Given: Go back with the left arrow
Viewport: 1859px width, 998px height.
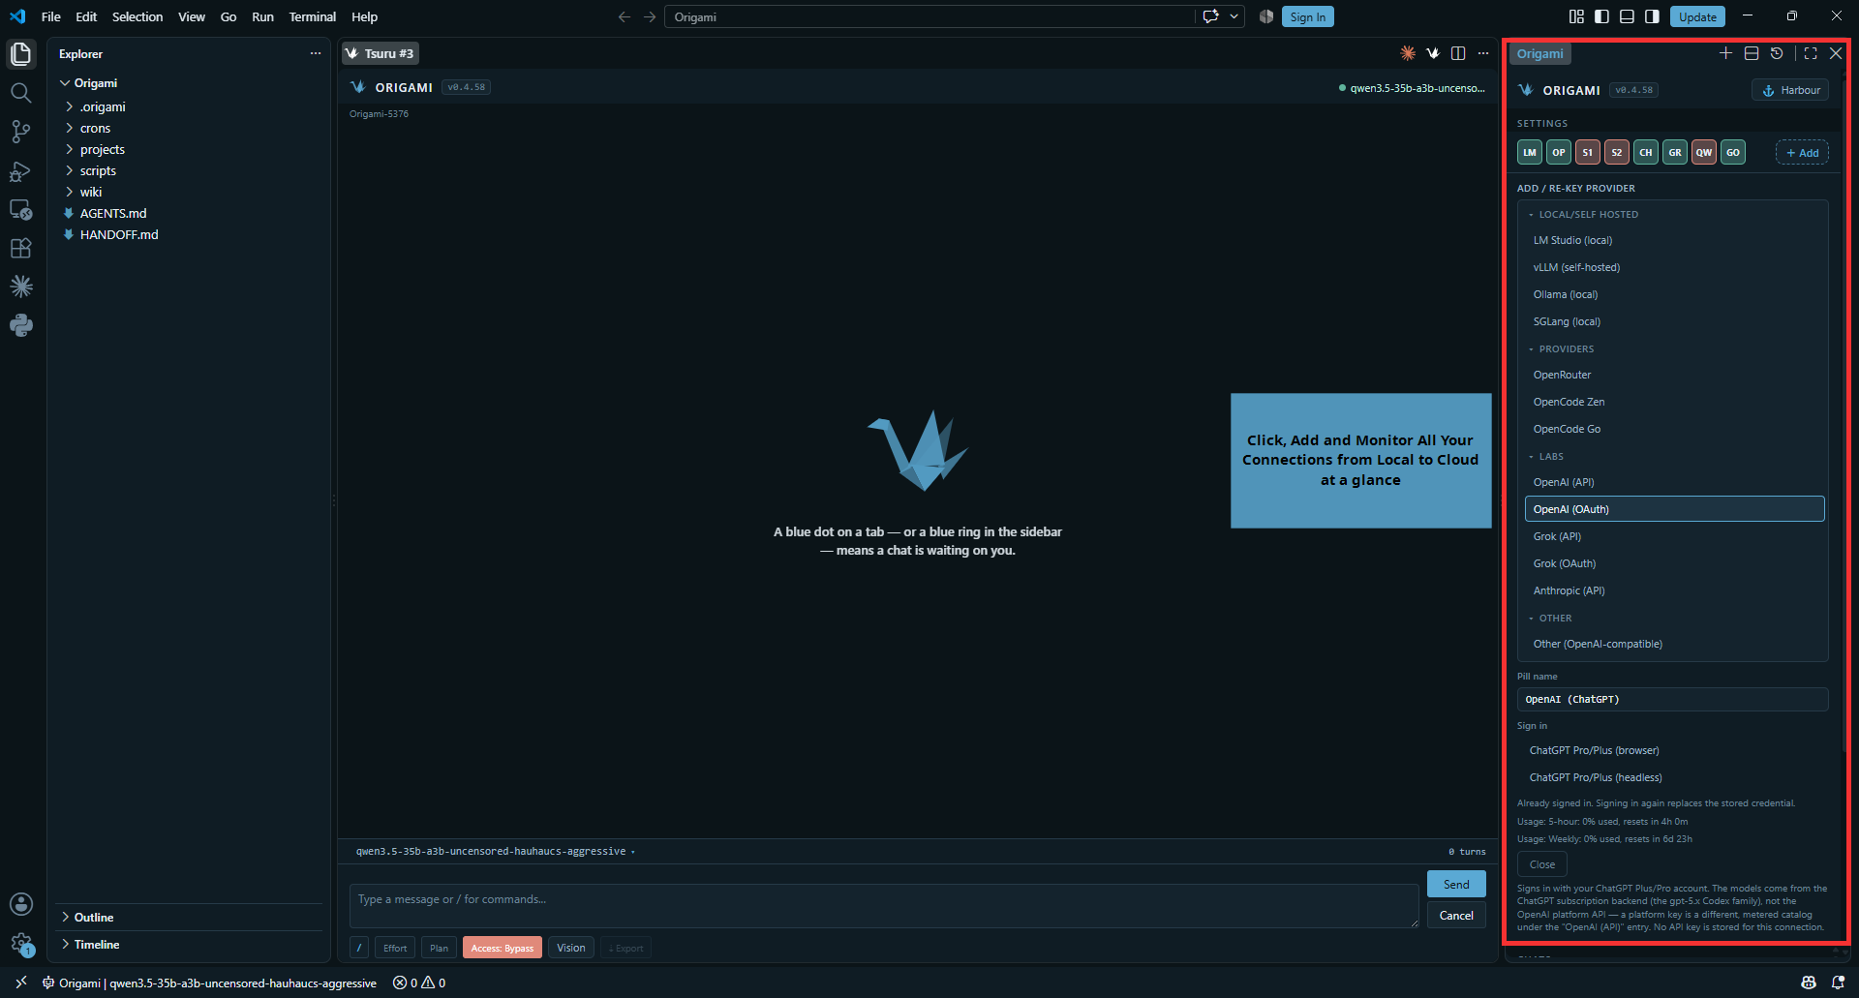Looking at the screenshot, I should coord(625,16).
